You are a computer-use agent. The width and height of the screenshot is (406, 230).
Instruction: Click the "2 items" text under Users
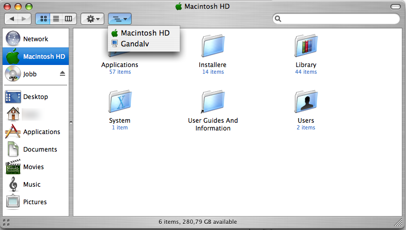pos(306,127)
